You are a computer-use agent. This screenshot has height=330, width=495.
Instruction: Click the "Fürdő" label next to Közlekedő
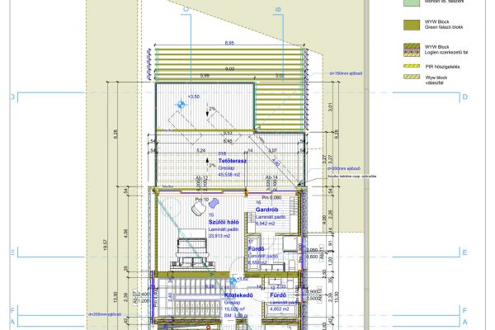click(x=278, y=295)
